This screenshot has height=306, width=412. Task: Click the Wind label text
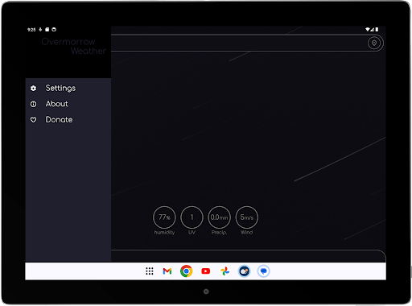coord(247,233)
